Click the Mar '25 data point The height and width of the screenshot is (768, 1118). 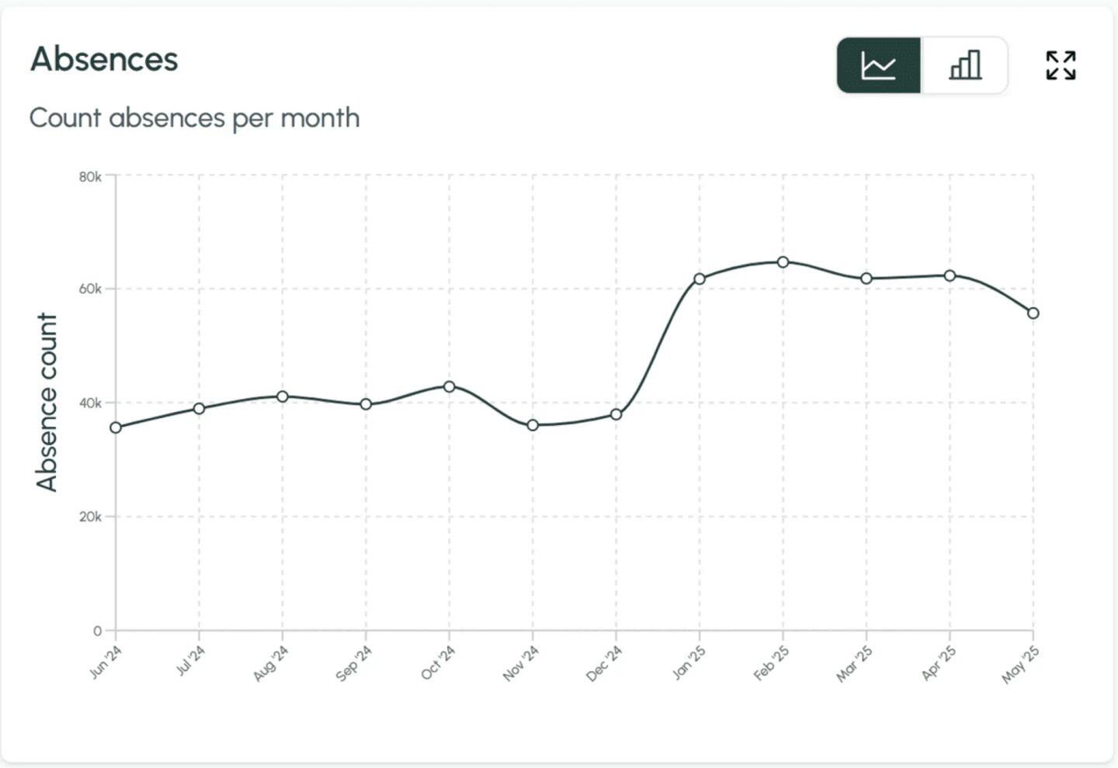click(866, 278)
